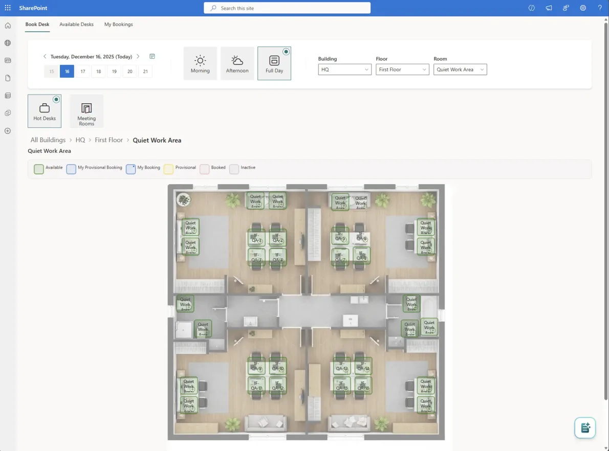
Task: Click the floating booking button at bottom right
Action: (584, 427)
